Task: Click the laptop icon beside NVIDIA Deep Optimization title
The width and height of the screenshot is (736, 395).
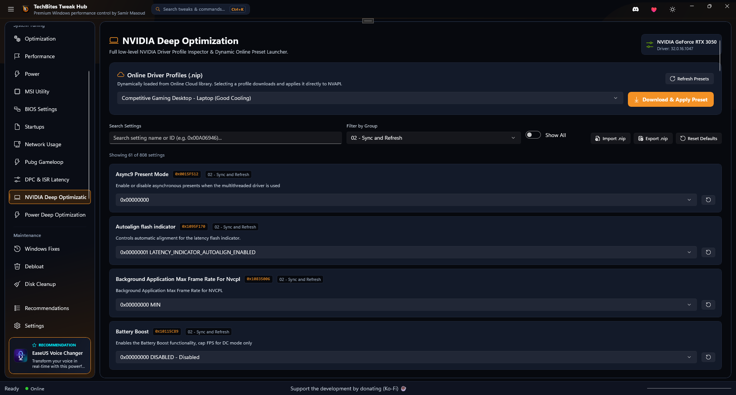Action: coord(114,41)
